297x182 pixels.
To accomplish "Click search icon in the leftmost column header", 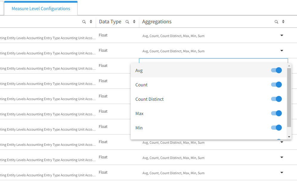I will (x=84, y=22).
